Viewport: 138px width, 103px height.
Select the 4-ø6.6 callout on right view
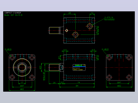click(x=105, y=49)
